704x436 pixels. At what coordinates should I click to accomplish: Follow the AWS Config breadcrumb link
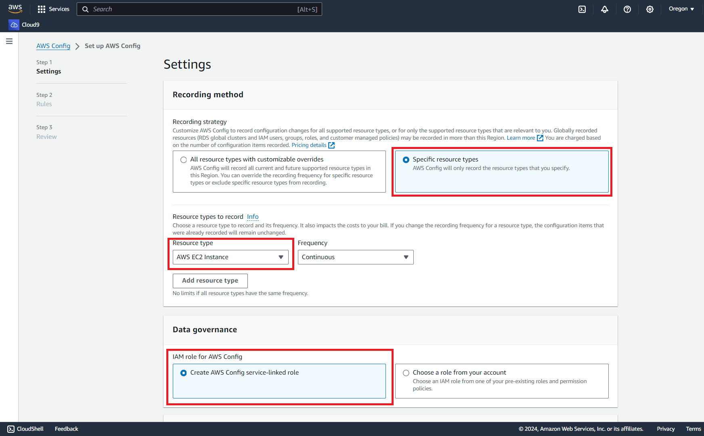click(x=53, y=46)
